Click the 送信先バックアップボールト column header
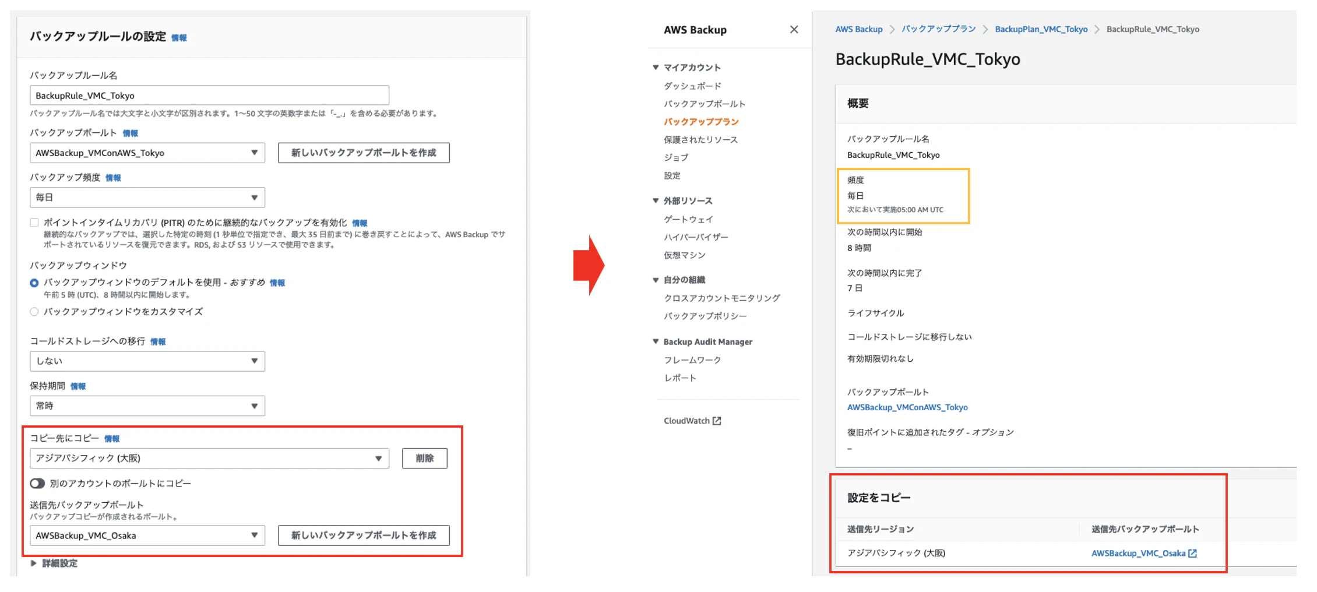 click(x=1145, y=529)
